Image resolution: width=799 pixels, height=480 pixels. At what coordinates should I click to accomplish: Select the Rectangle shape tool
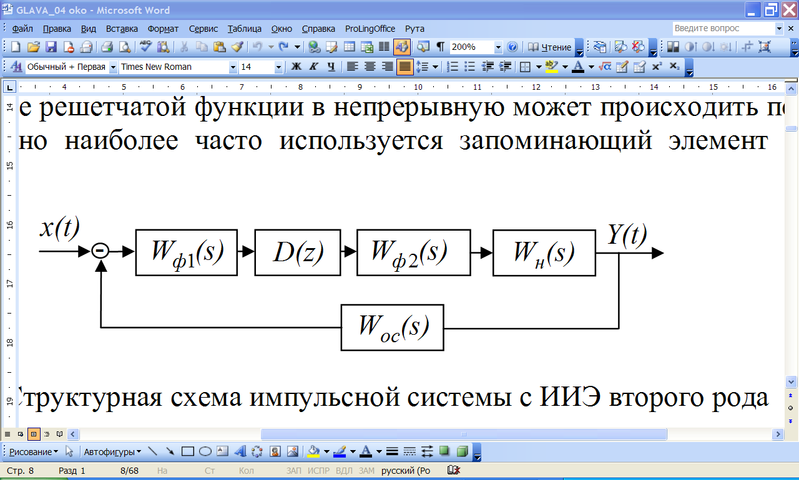point(187,451)
